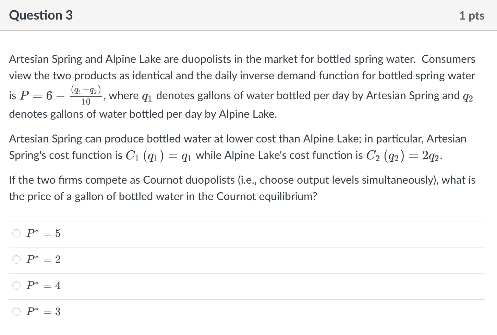Click the "P = 6" part of demand equation
The image size is (497, 335).
click(36, 96)
